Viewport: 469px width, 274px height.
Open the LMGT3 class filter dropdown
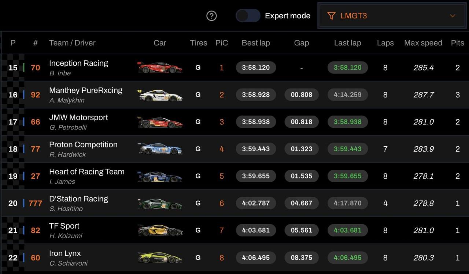tap(393, 16)
